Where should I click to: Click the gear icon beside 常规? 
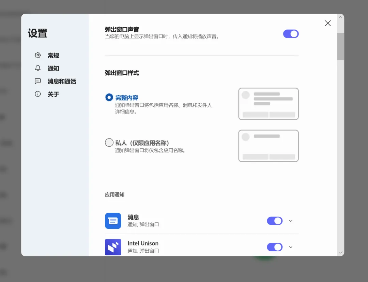click(x=38, y=55)
